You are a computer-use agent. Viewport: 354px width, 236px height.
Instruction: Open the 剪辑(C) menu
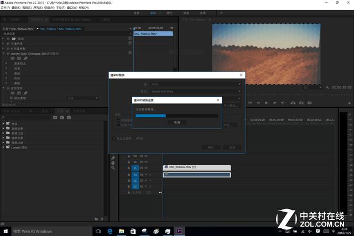(x=27, y=7)
